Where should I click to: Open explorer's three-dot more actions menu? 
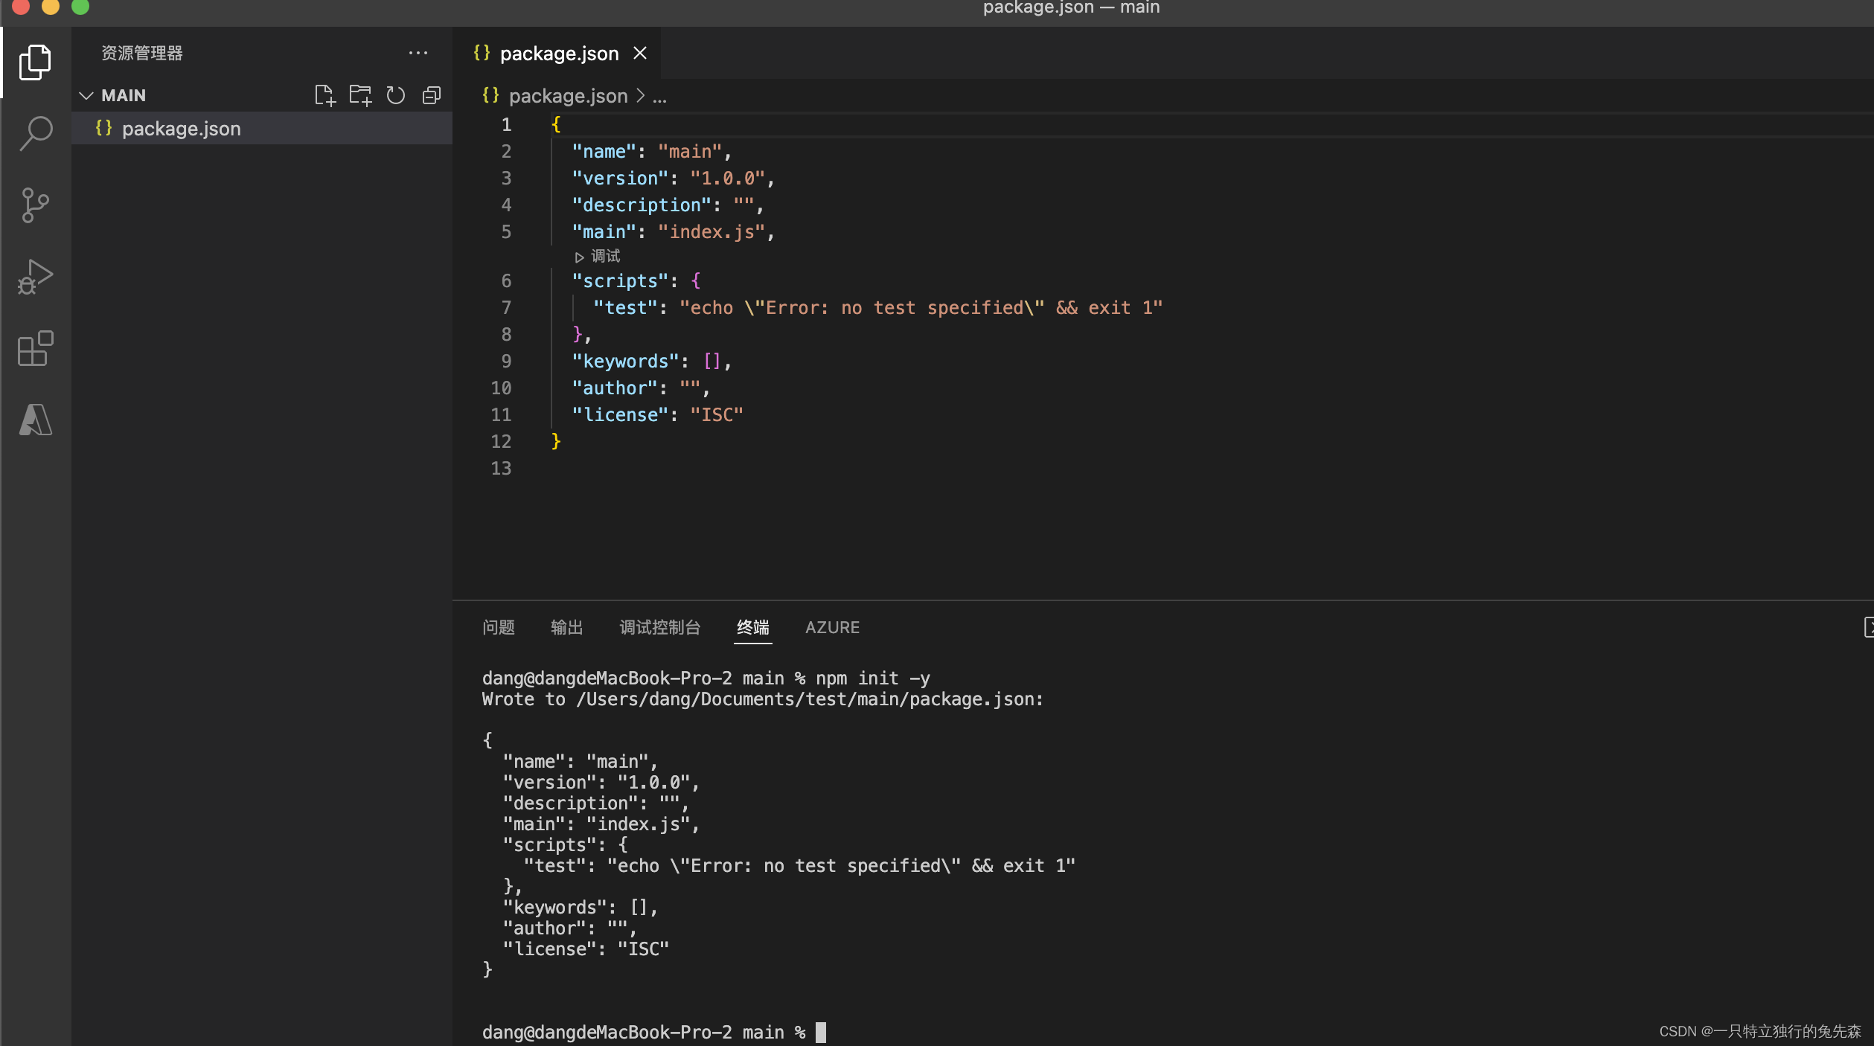click(x=418, y=53)
